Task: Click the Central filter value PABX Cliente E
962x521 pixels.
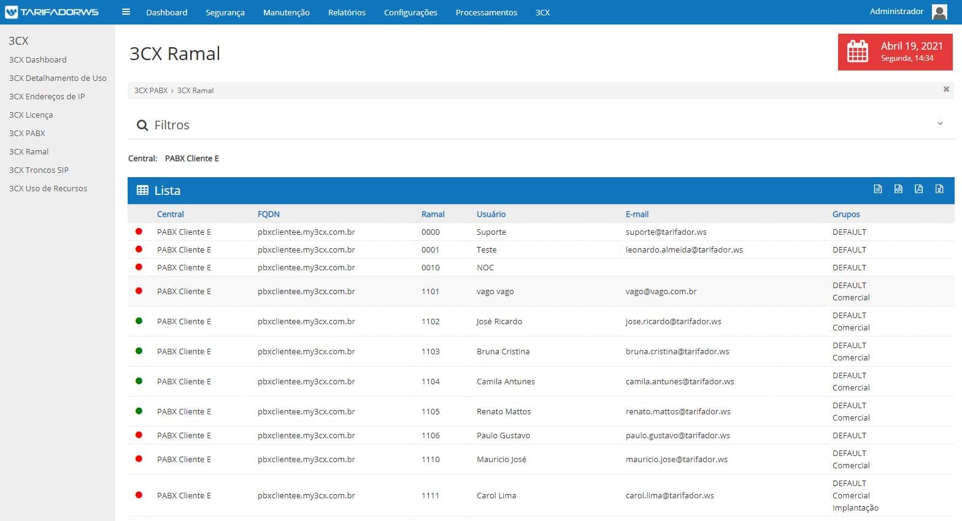Action: 192,158
